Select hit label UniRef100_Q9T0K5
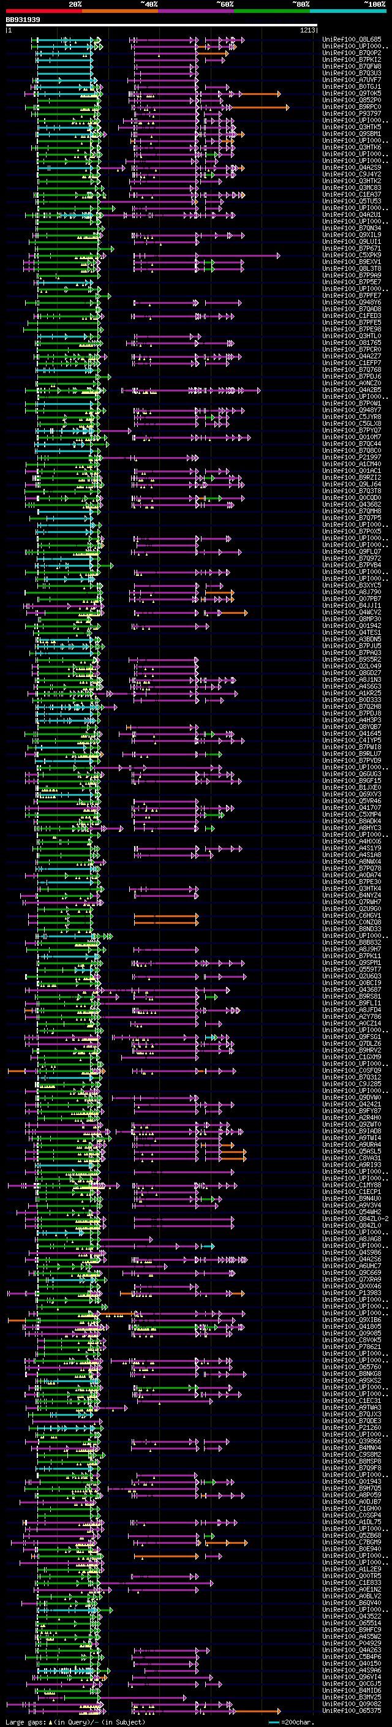 tap(352, 93)
